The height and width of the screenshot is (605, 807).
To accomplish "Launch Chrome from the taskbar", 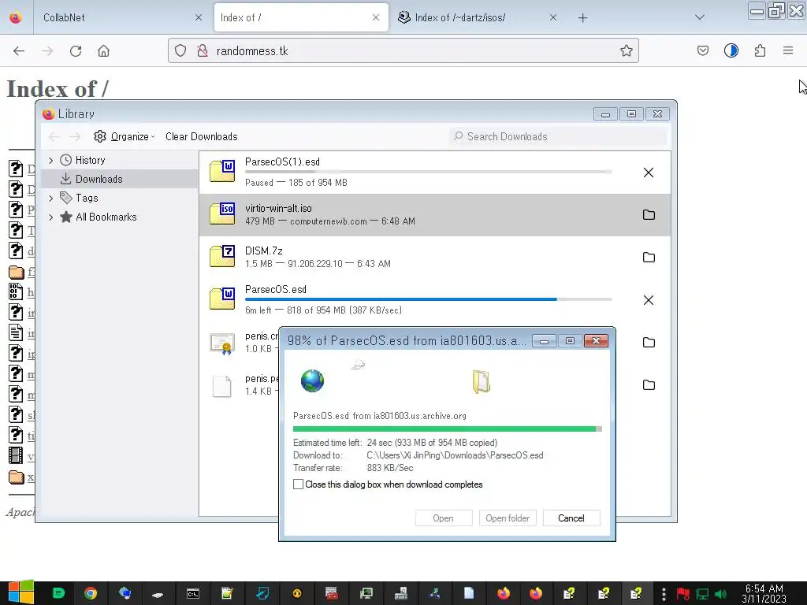I will pyautogui.click(x=91, y=594).
